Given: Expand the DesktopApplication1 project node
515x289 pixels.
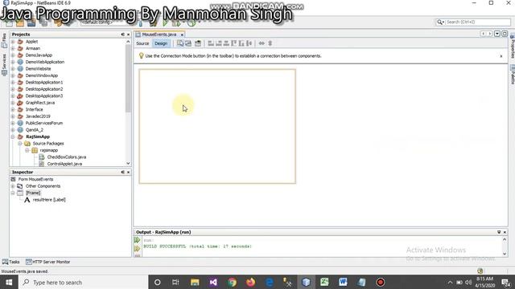Looking at the screenshot, I should pos(13,82).
